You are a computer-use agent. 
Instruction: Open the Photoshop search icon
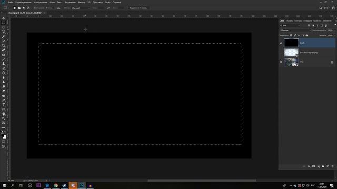pyautogui.click(x=321, y=8)
